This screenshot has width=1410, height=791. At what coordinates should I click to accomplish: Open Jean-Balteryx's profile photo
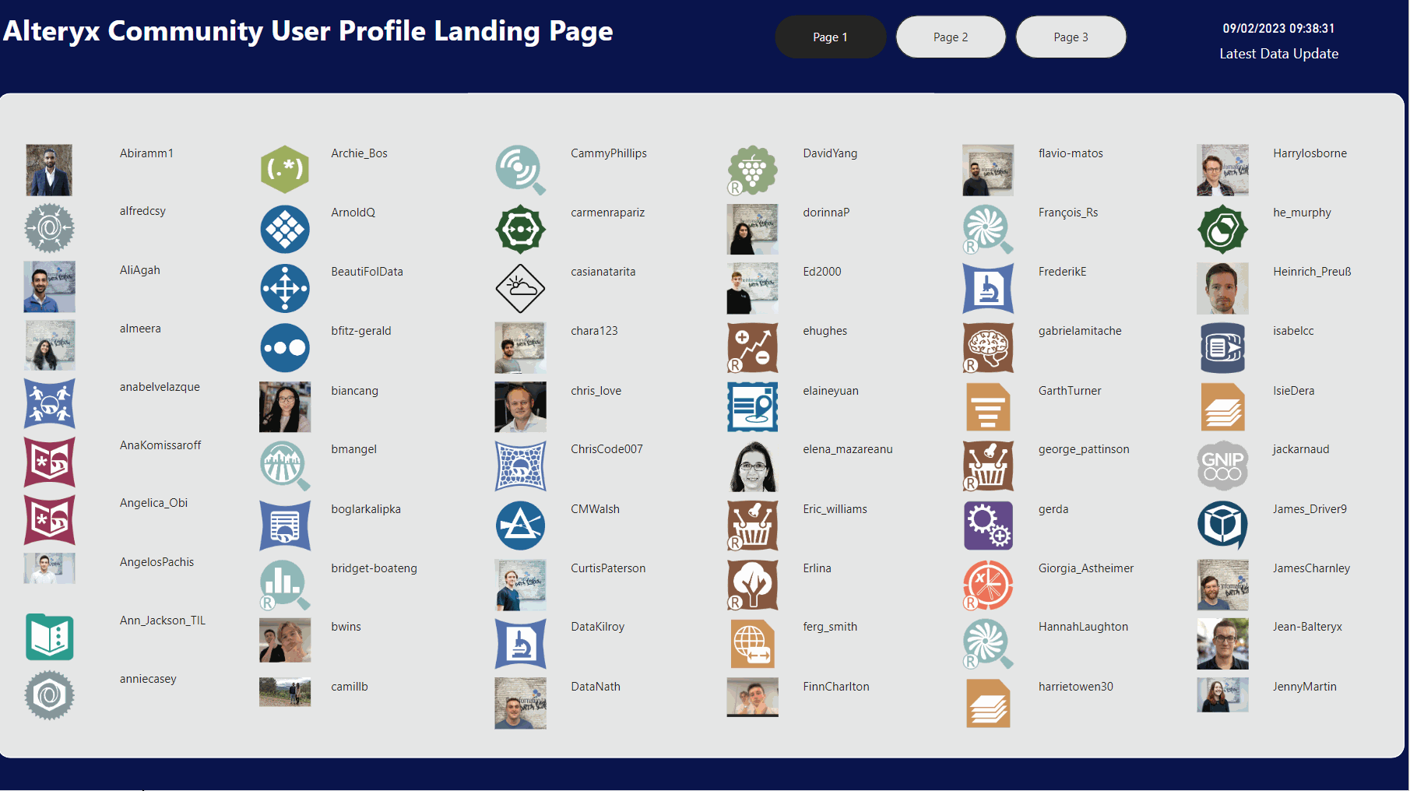1222,644
